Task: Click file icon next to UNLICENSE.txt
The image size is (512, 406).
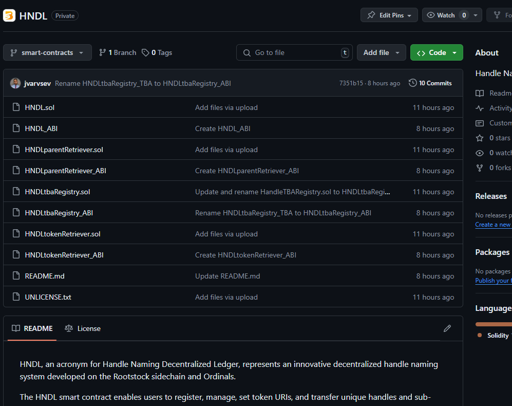Action: (16, 297)
